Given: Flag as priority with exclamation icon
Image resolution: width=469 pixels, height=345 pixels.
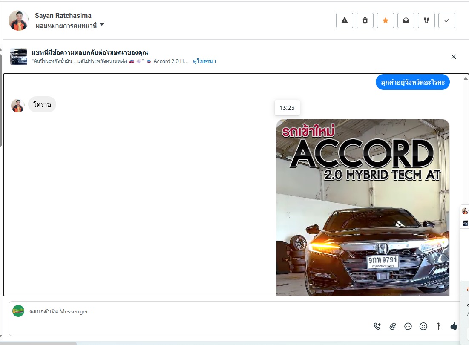Looking at the screenshot, I should pos(426,20).
